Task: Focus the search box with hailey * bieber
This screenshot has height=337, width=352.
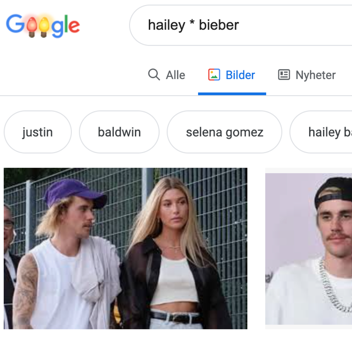Action: pyautogui.click(x=241, y=25)
